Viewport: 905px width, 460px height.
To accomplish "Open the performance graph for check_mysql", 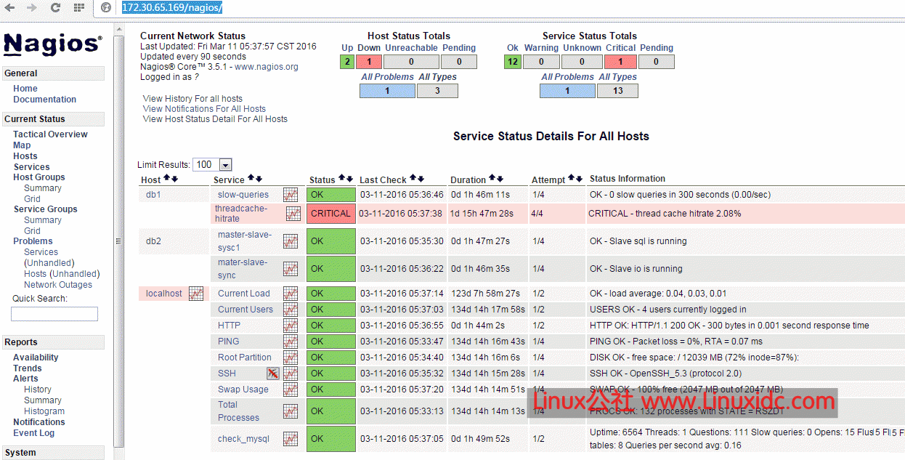I will pos(291,438).
